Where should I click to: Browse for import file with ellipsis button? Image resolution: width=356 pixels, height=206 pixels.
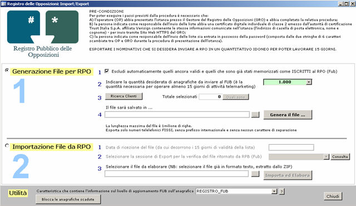[255, 174]
